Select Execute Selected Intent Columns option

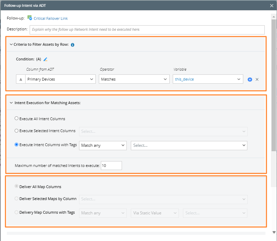[x=17, y=131]
